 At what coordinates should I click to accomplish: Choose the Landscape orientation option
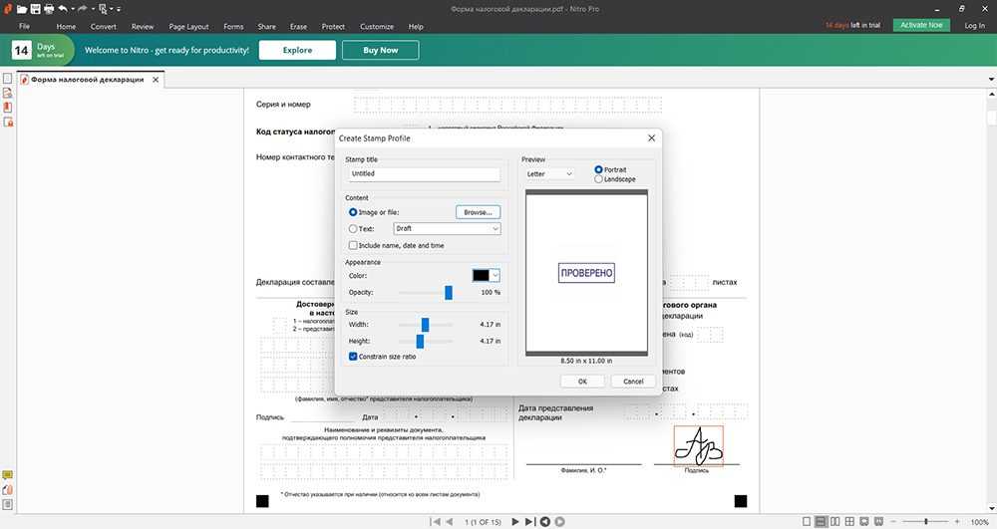[599, 179]
